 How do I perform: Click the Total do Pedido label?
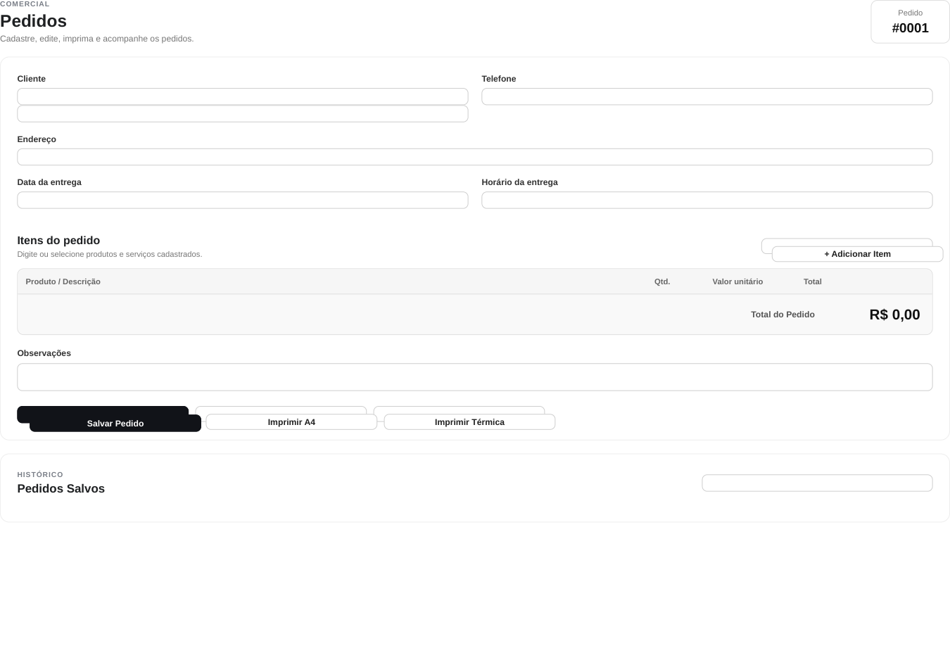click(x=783, y=315)
